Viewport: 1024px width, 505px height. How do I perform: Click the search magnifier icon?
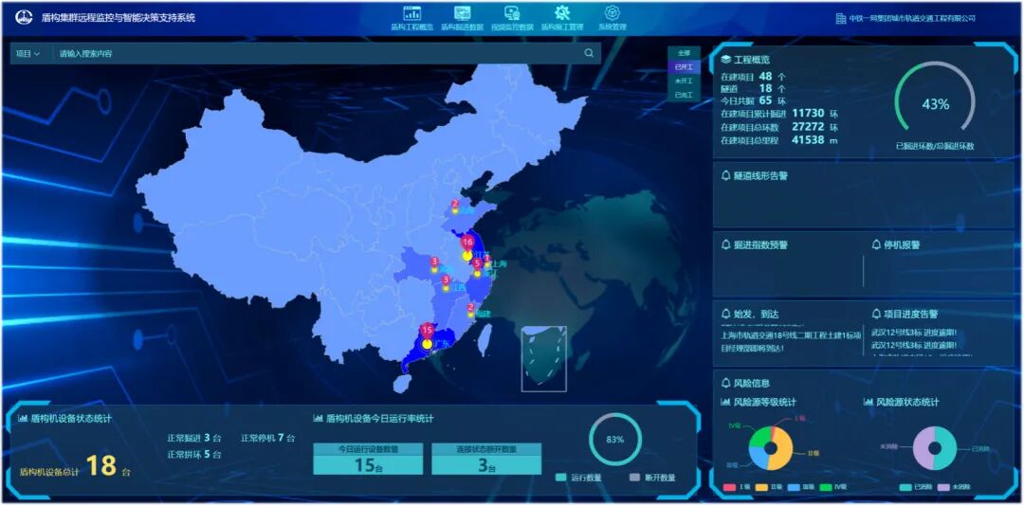pyautogui.click(x=589, y=54)
